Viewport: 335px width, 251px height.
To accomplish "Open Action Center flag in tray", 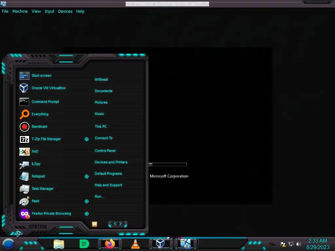I will [283, 244].
